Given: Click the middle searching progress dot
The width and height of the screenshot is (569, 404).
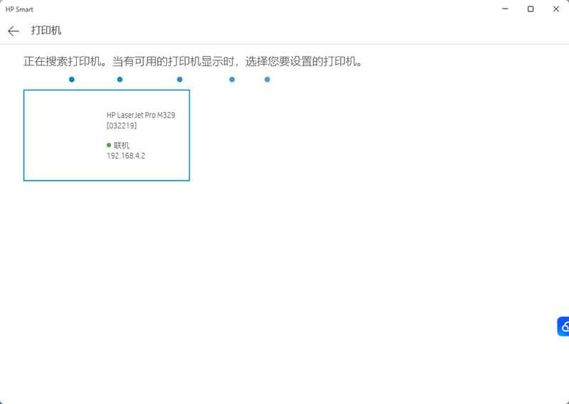Looking at the screenshot, I should tap(180, 80).
